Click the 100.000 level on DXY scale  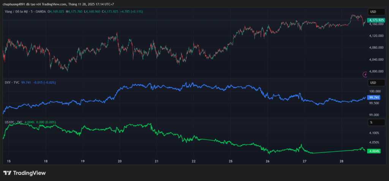tap(375, 91)
